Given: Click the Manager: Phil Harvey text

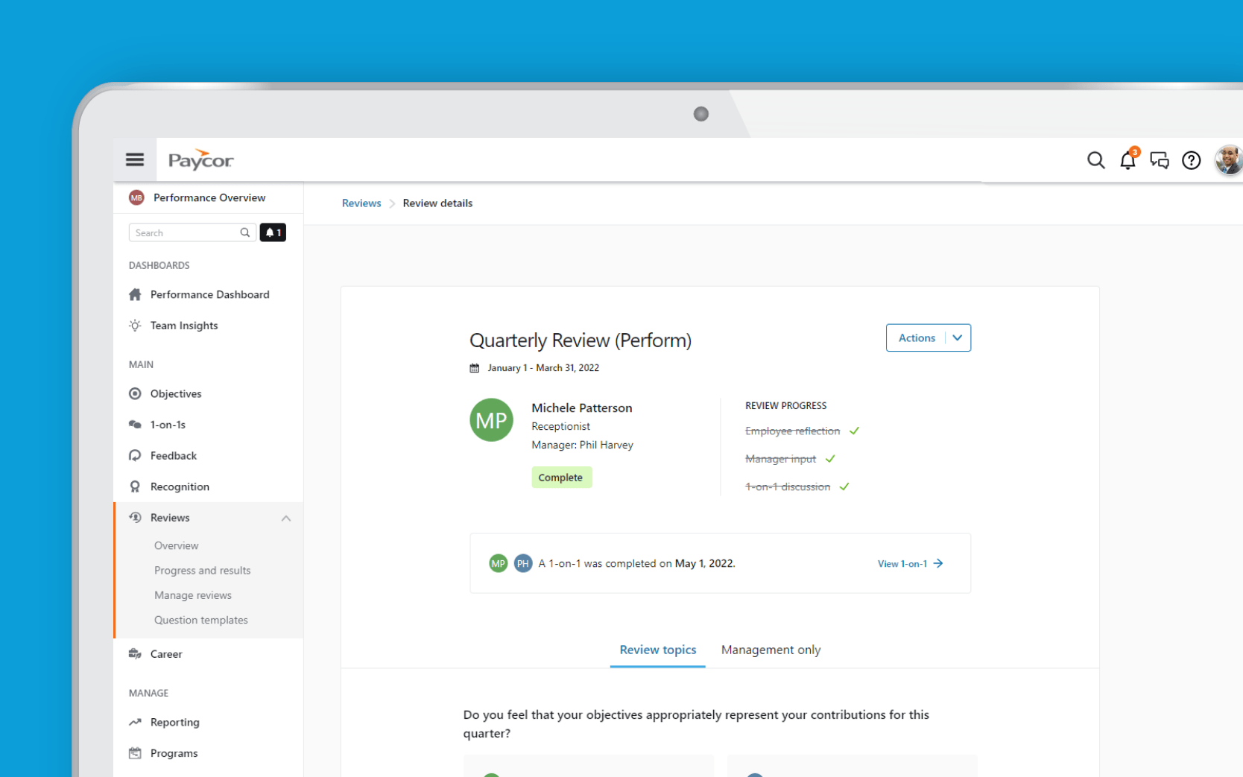Looking at the screenshot, I should tap(582, 445).
